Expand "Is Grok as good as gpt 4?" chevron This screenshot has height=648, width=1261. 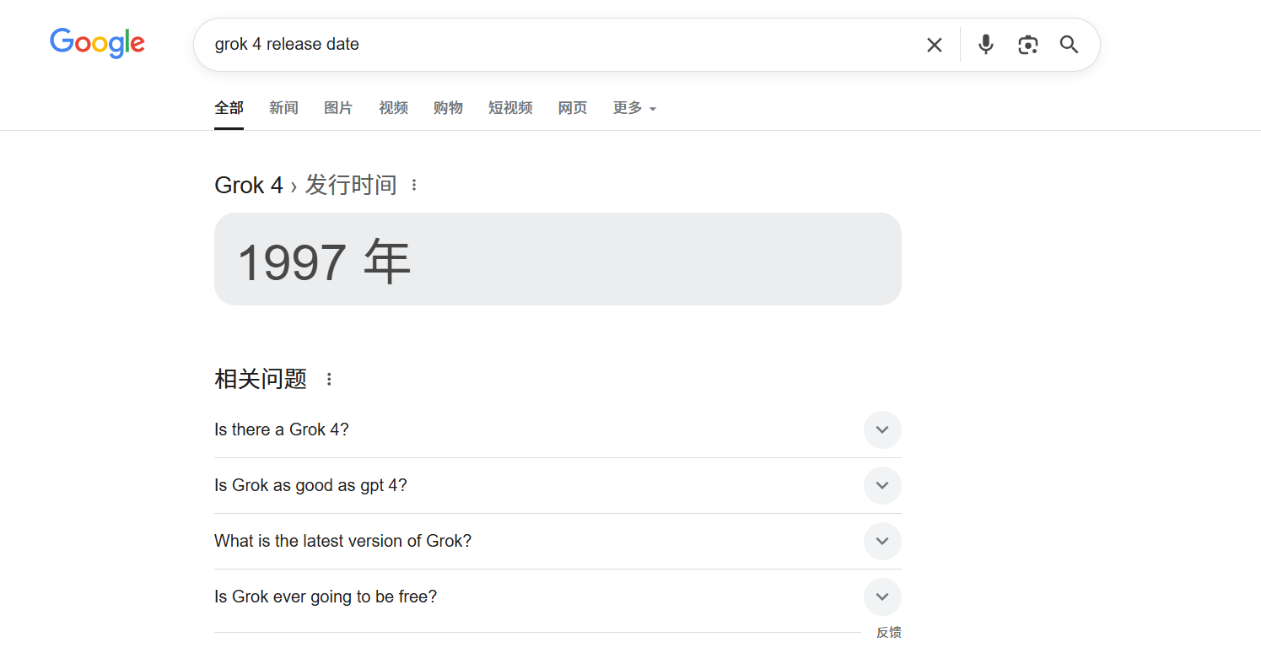click(x=882, y=486)
